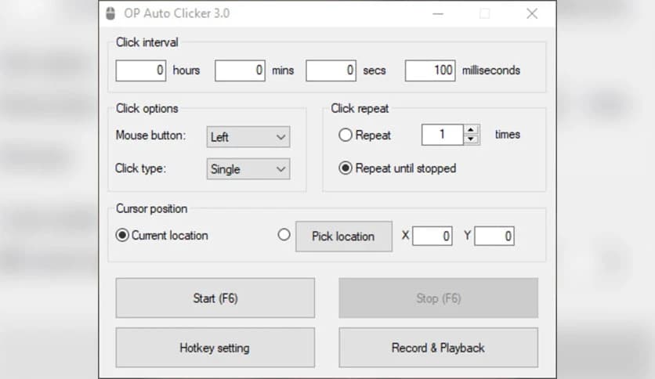
Task: Open Hotkey setting
Action: pos(215,348)
